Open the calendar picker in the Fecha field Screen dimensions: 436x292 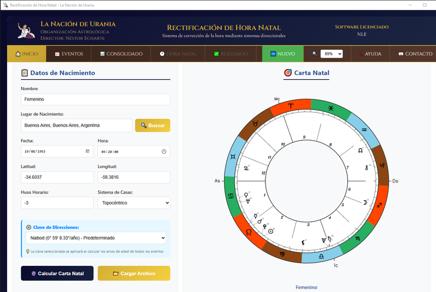click(x=87, y=151)
